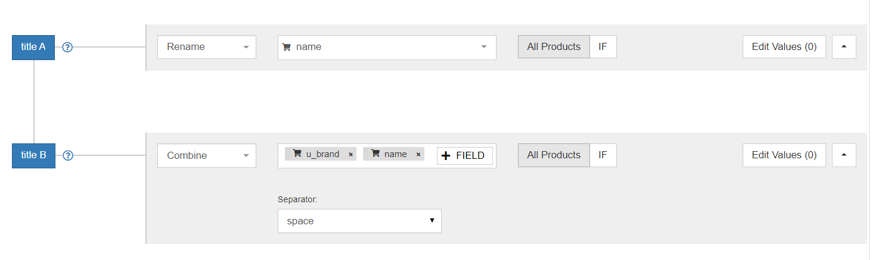This screenshot has width=872, height=260.
Task: Open the Rename action dropdown
Action: coord(206,47)
